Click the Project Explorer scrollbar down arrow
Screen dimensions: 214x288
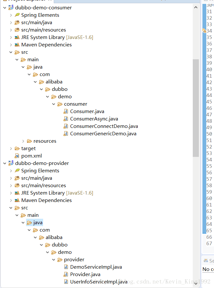tap(196, 283)
